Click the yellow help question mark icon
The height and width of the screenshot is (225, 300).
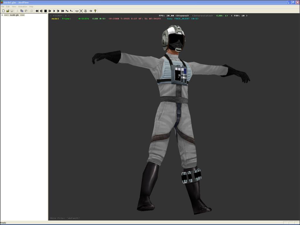[95, 11]
